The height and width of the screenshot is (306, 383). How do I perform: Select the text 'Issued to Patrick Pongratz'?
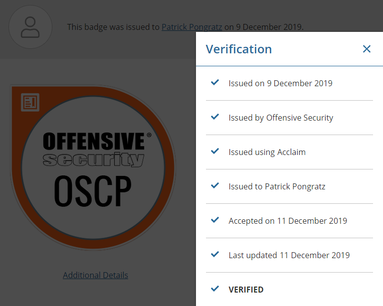tap(277, 187)
